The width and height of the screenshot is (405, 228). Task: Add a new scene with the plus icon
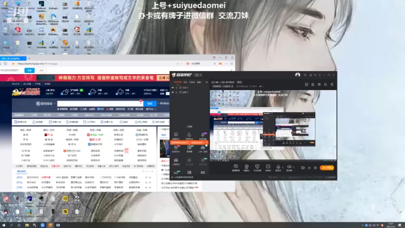[207, 82]
